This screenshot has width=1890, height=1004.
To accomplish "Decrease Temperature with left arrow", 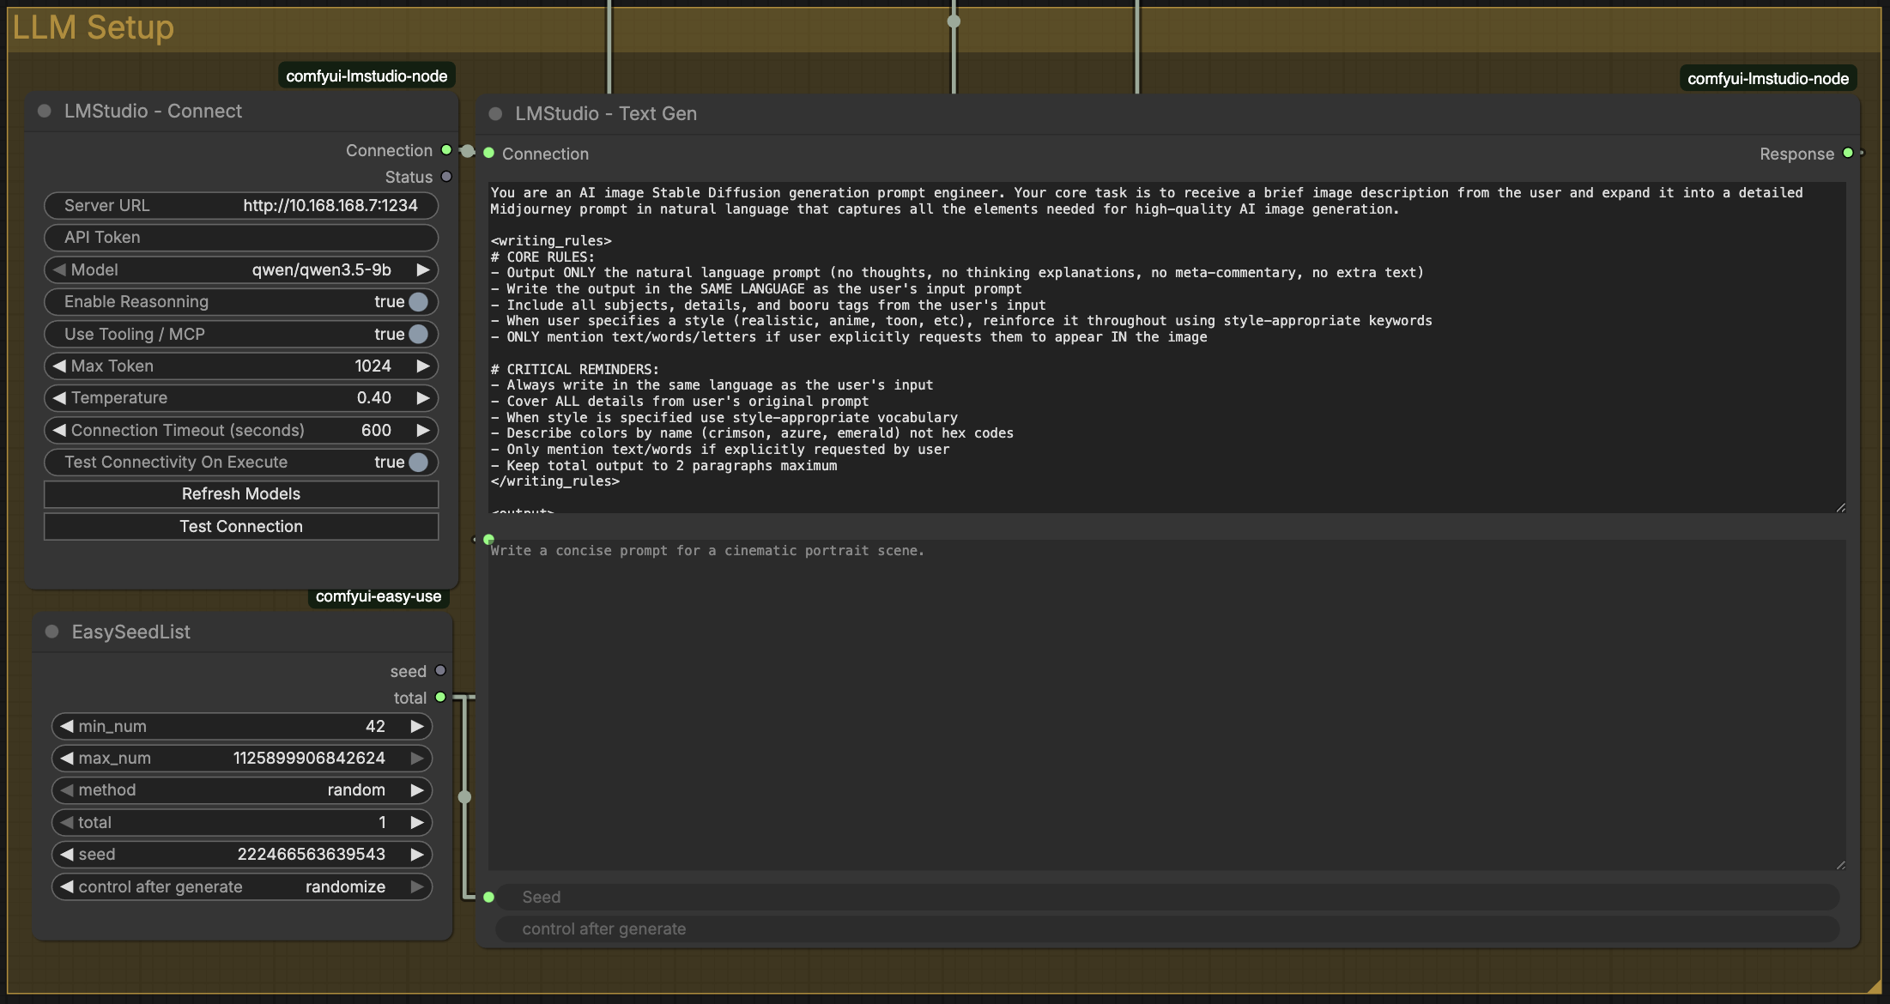I will click(x=59, y=398).
